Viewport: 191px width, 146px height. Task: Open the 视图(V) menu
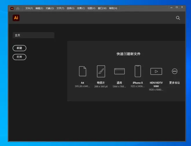pos(91,8)
